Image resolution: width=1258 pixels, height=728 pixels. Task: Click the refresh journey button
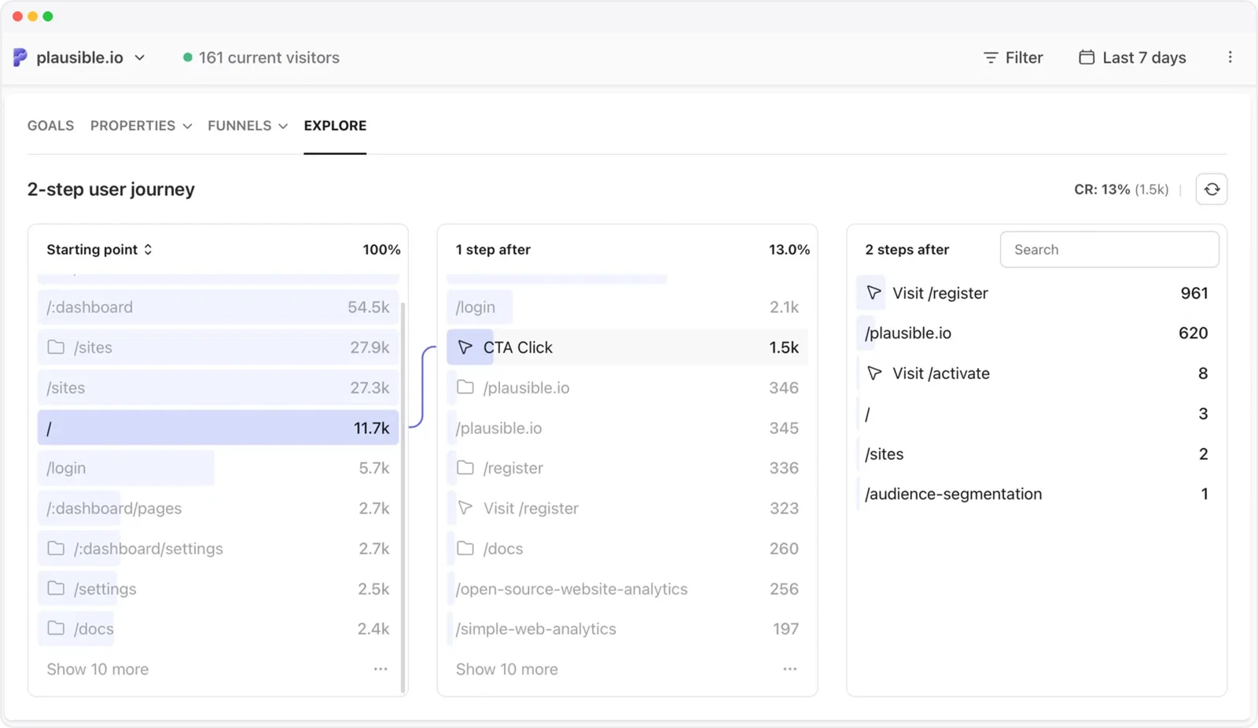[x=1212, y=189]
